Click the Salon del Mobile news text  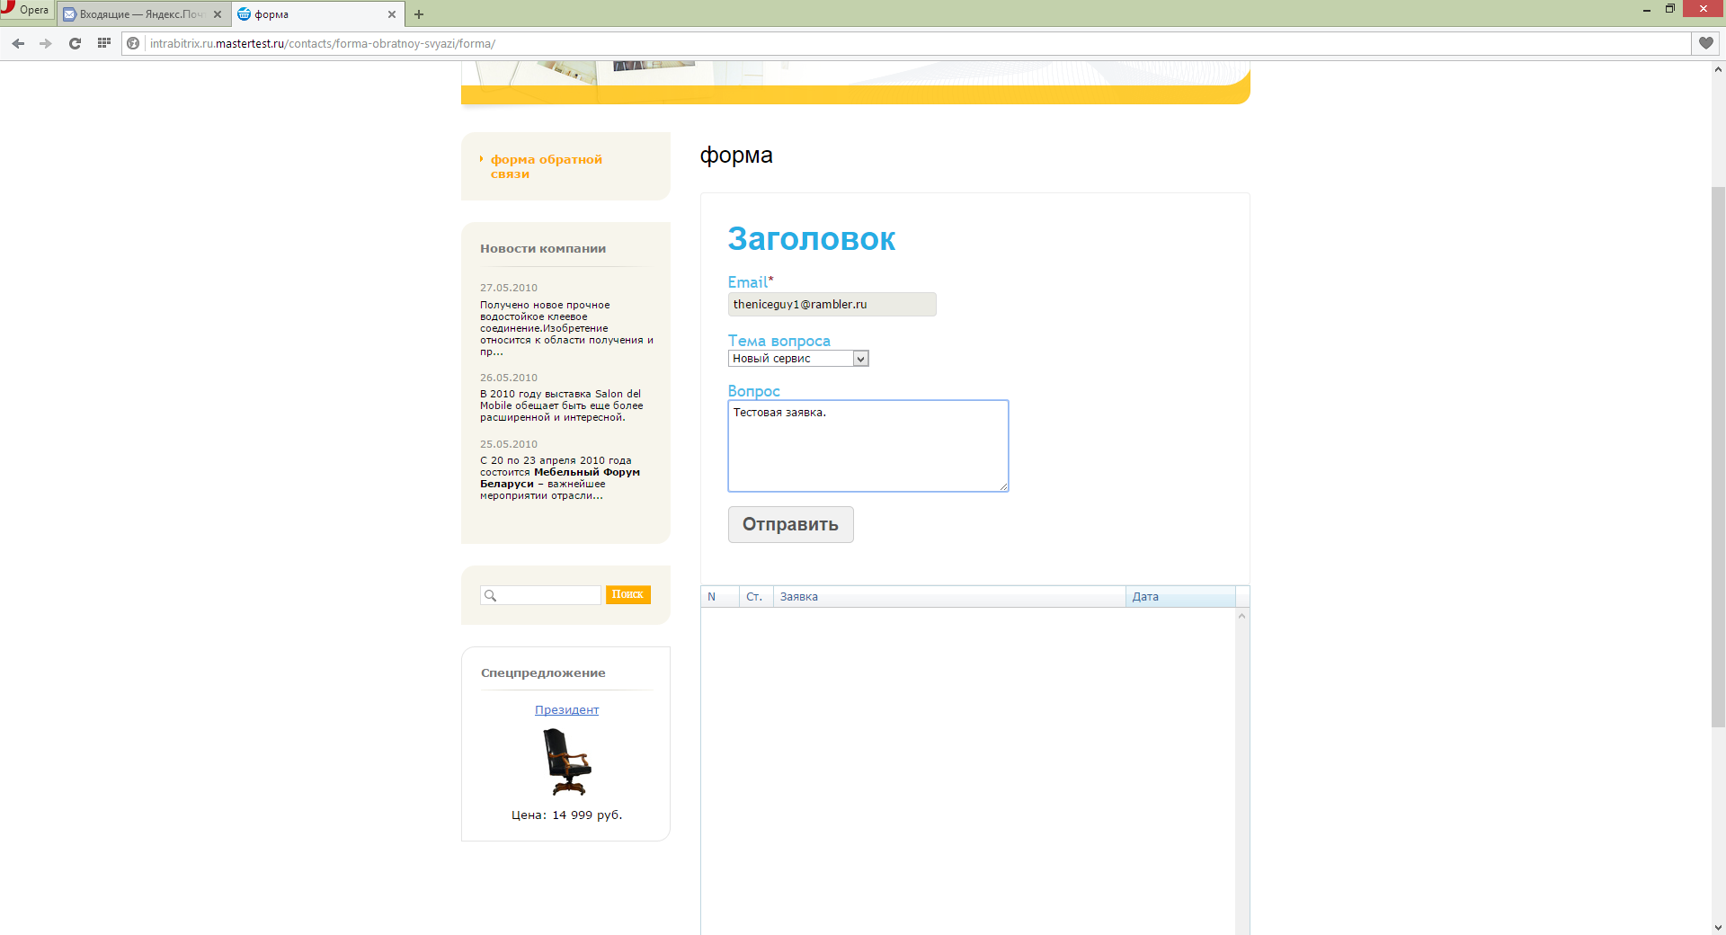click(562, 405)
